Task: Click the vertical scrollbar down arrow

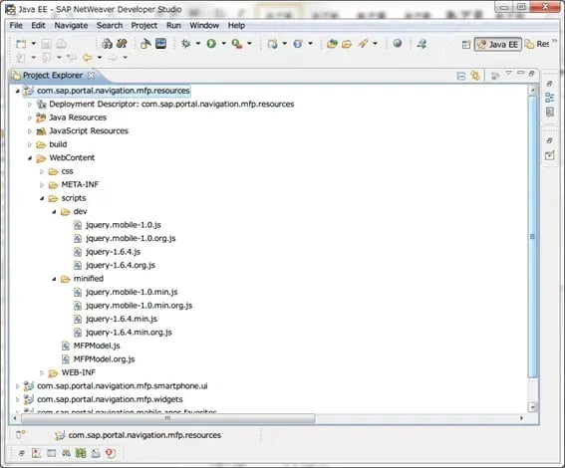Action: pos(532,407)
